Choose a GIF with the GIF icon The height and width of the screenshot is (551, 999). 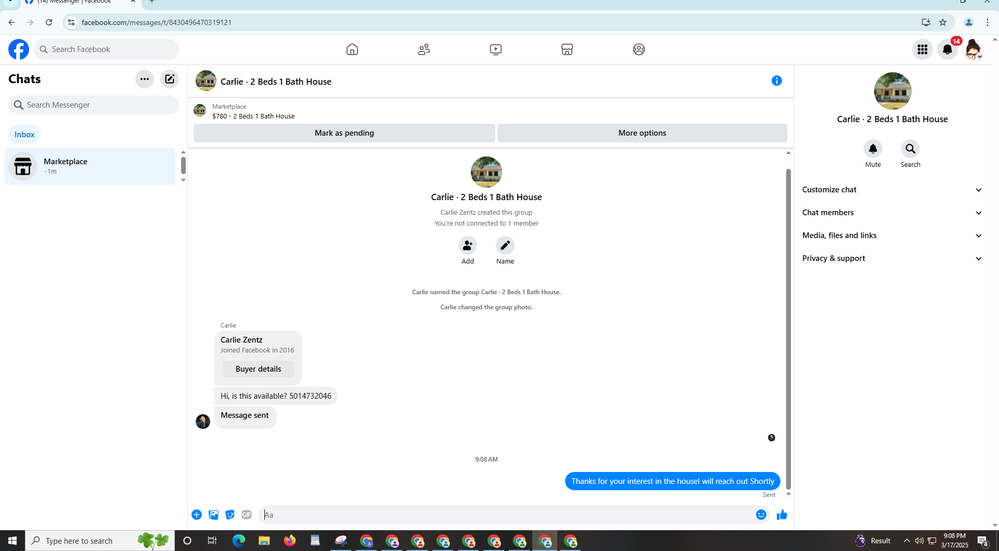click(x=247, y=515)
